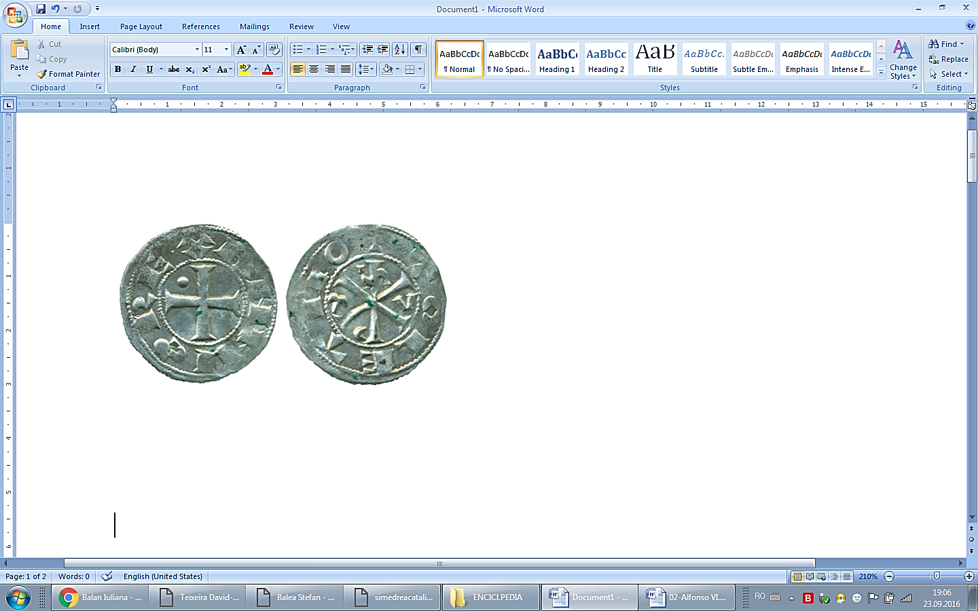This screenshot has height=611, width=978.
Task: Open the Calibri font name dropdown
Action: 197,50
